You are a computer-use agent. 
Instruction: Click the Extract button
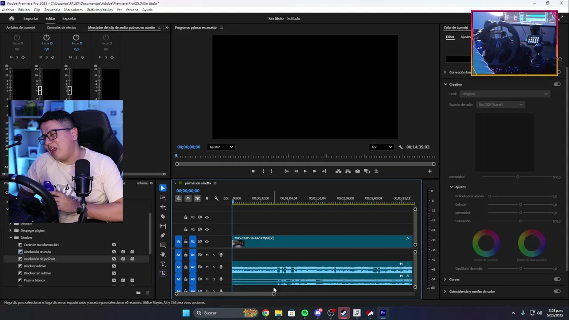click(x=348, y=171)
